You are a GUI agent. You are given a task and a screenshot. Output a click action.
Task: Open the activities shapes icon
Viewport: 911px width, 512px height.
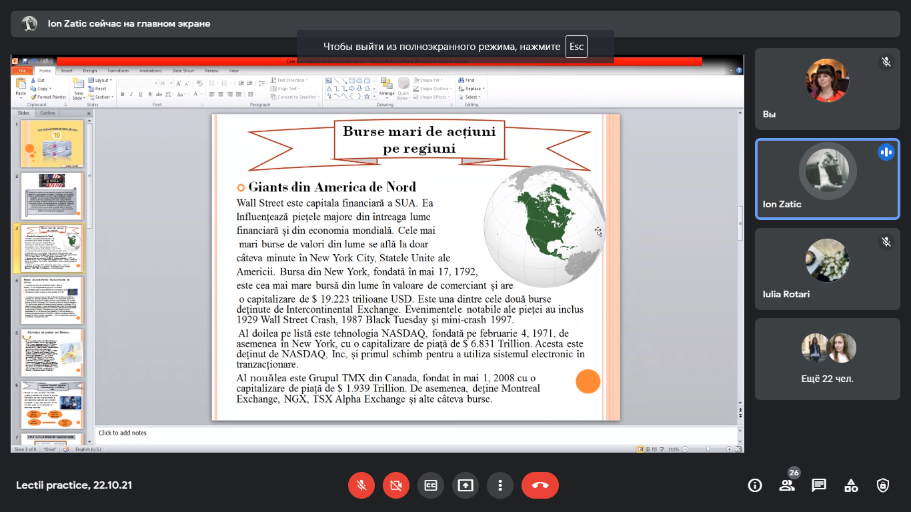[851, 485]
